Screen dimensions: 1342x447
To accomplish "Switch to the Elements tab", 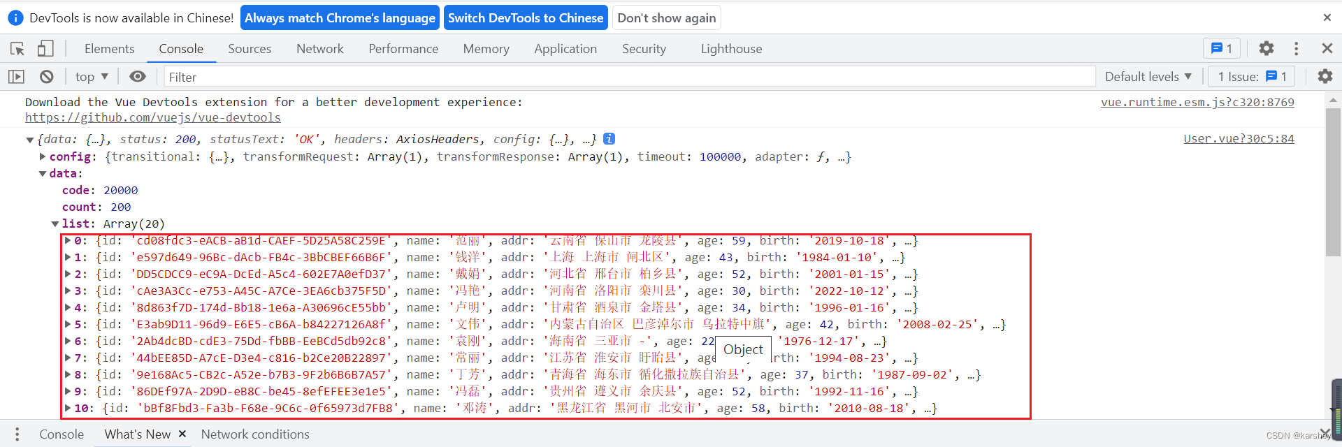I will point(110,49).
